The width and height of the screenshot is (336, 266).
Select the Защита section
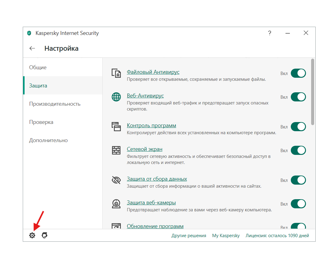[x=63, y=86]
